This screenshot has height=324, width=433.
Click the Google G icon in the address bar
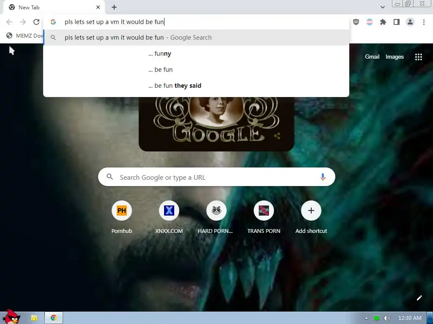(x=53, y=22)
